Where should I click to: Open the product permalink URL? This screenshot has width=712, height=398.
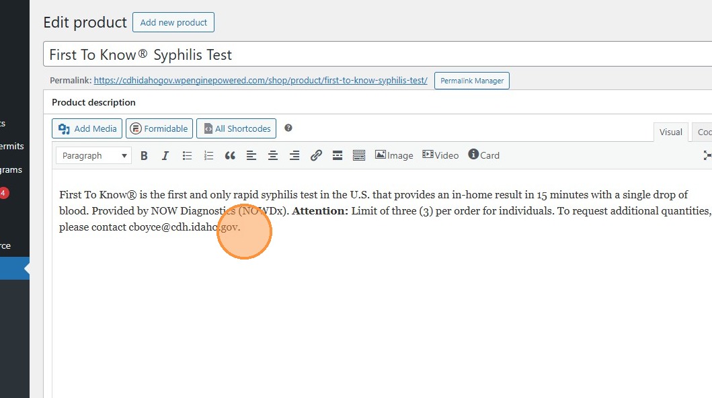click(261, 80)
